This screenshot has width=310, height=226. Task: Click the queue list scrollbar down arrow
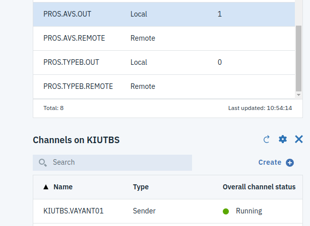298,94
